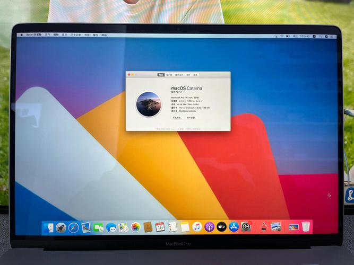
Task: Open the Apple menu
Action: pos(22,35)
